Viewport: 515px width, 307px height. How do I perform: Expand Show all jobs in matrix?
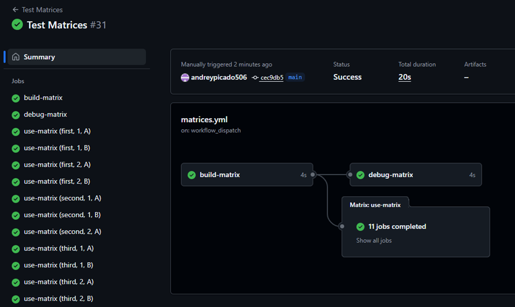(374, 241)
